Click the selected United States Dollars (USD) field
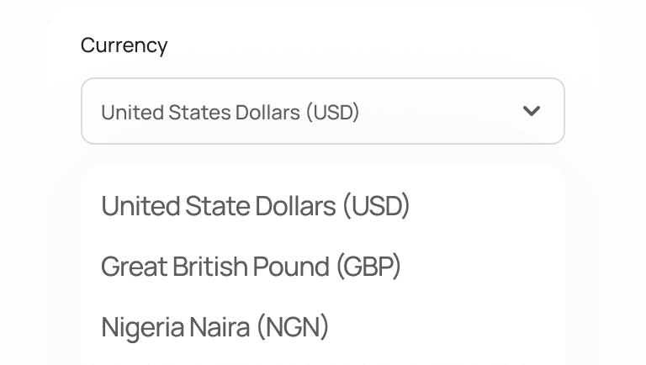The image size is (646, 365). pyautogui.click(x=322, y=111)
